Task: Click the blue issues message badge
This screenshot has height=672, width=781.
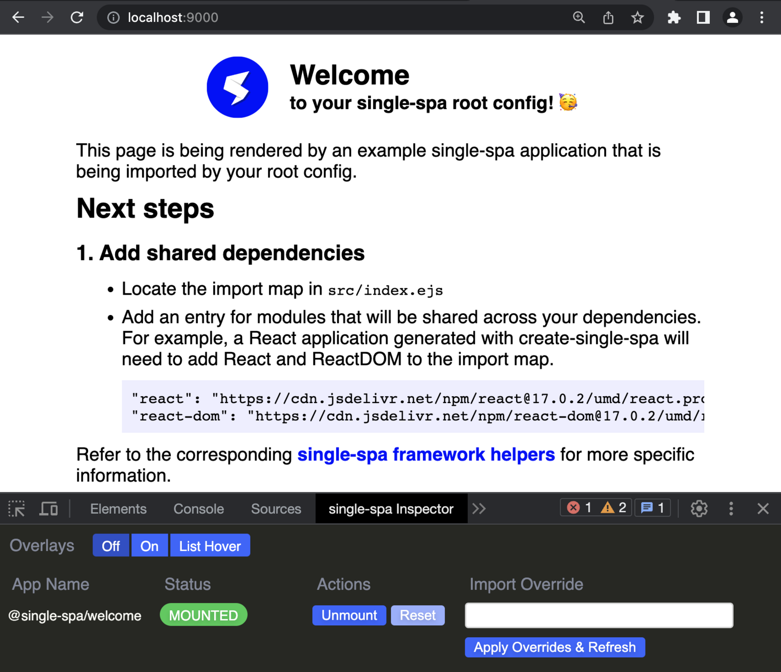Action: click(x=652, y=508)
